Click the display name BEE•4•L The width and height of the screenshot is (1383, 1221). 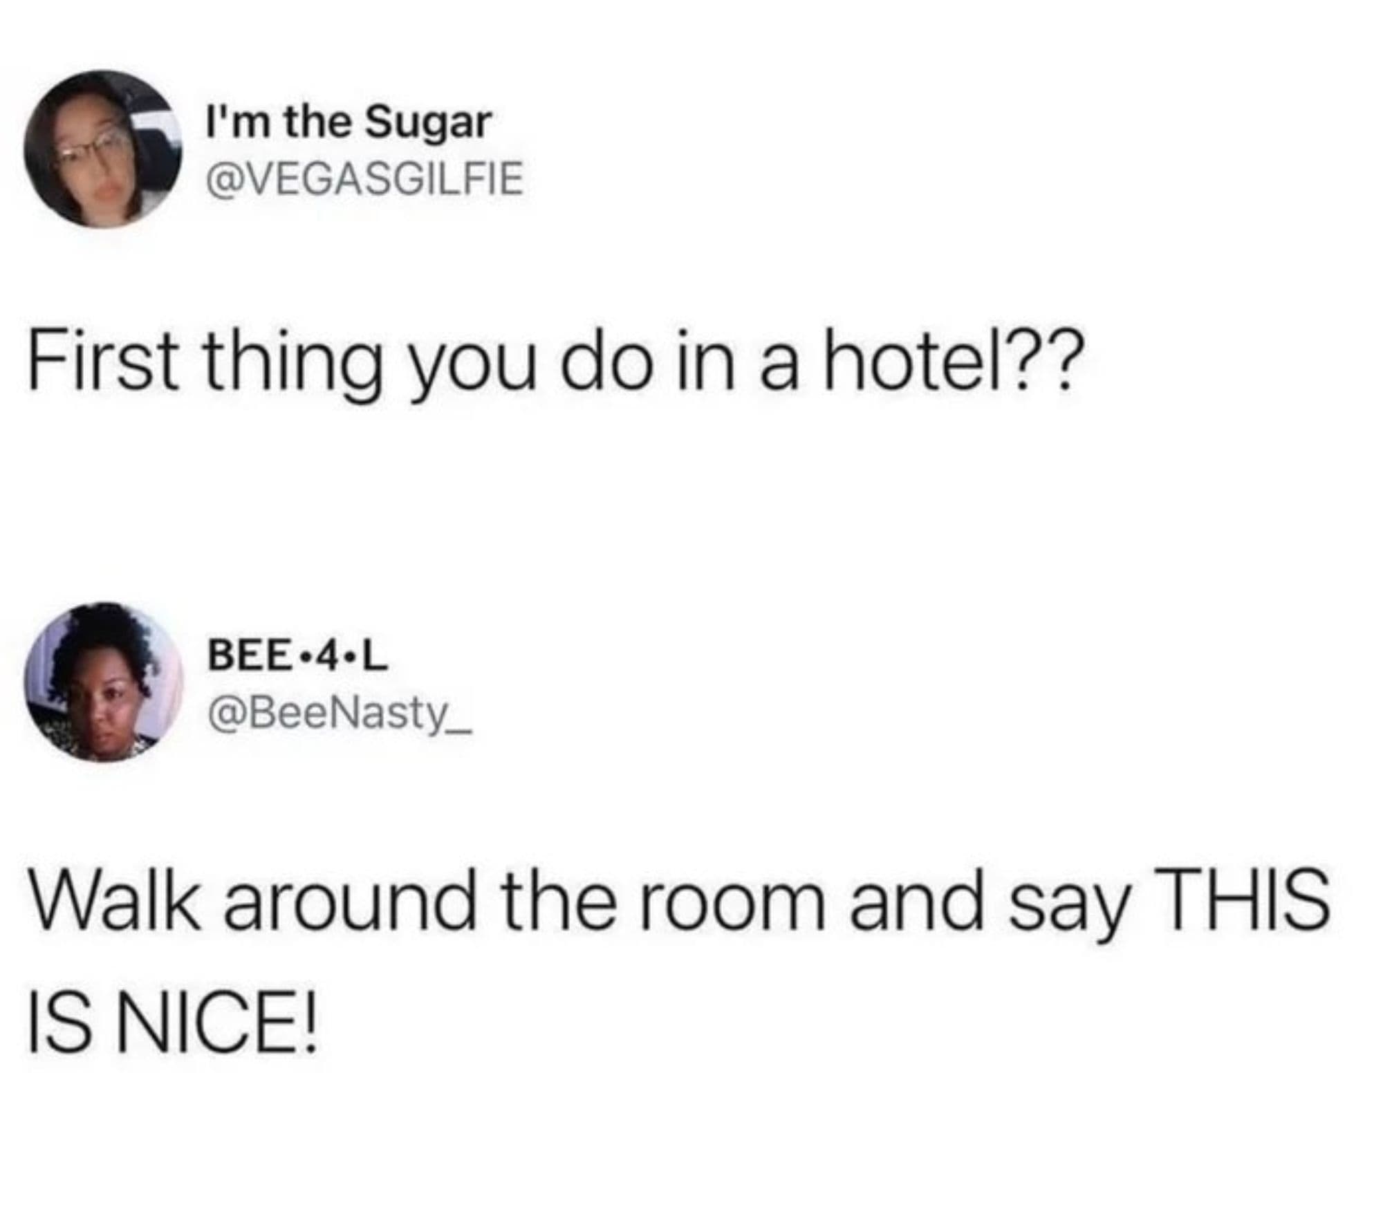click(298, 656)
